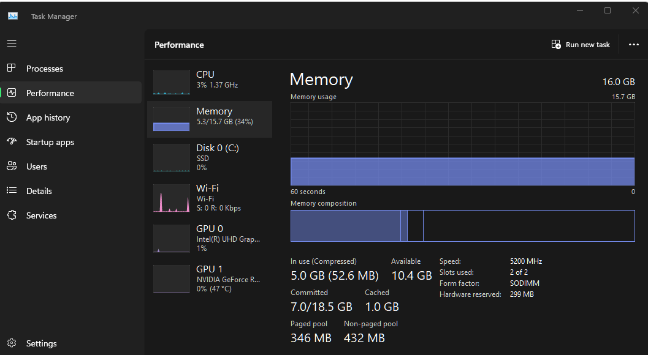Screen dimensions: 648x355
Task: Open the Details page
Action: (71, 191)
